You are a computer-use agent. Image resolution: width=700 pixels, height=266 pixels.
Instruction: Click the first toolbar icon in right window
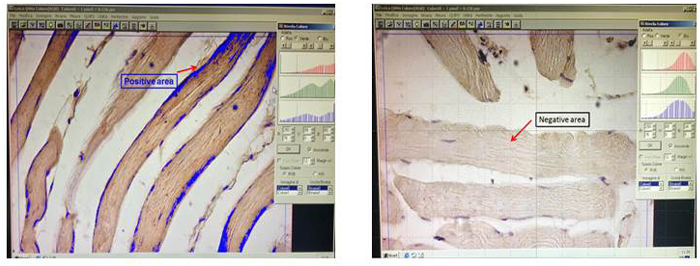(380, 24)
